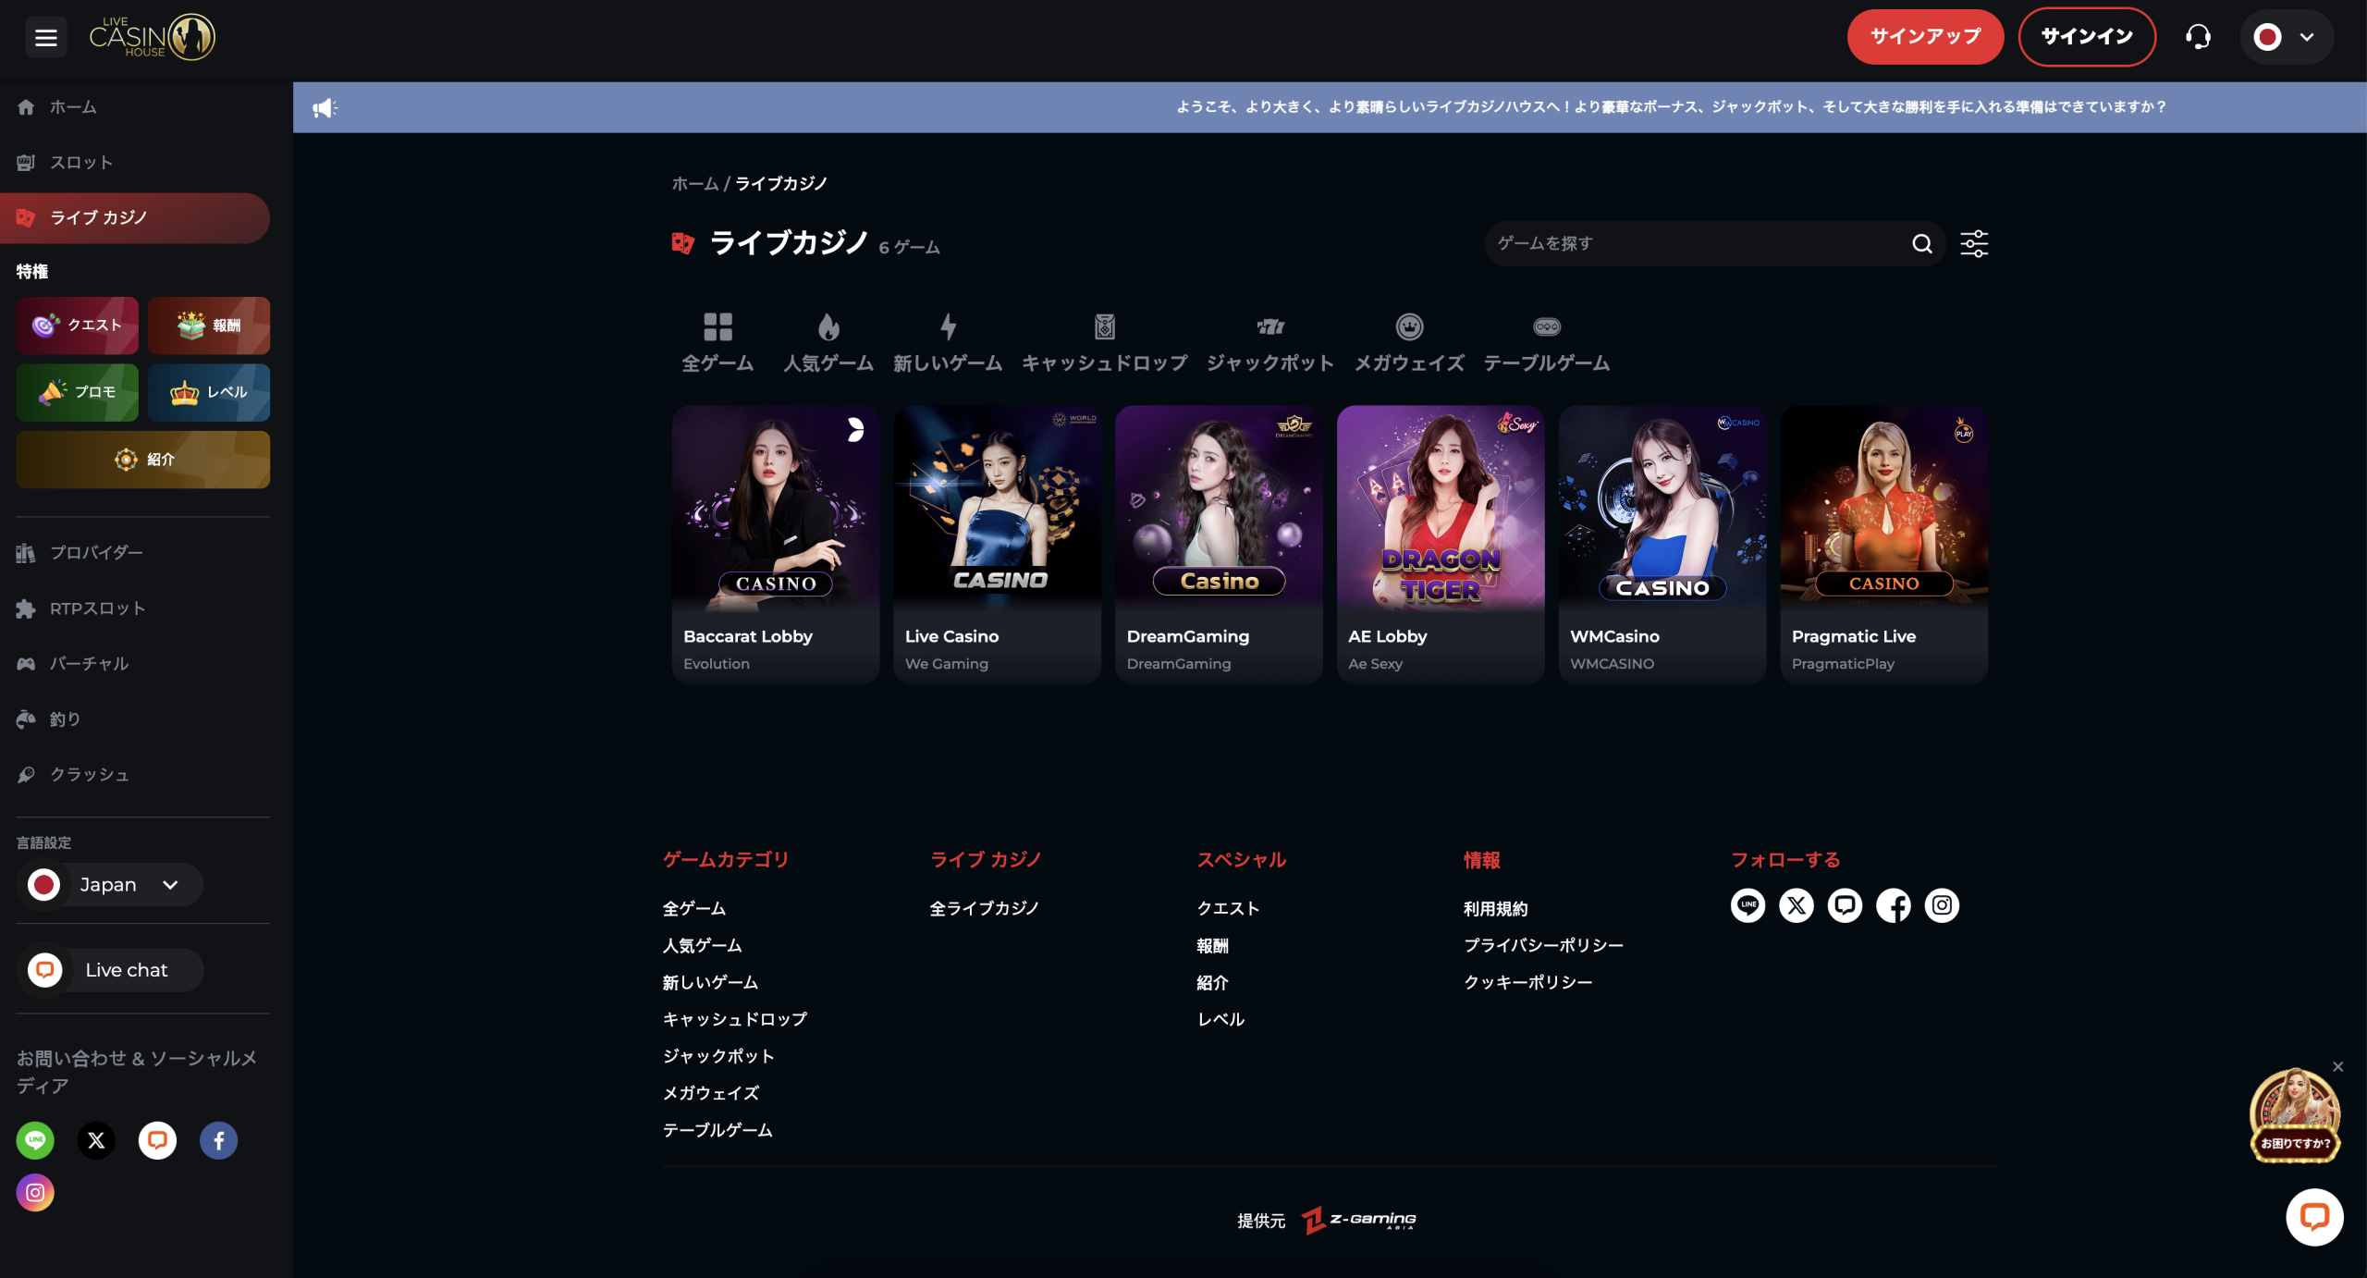Click the search magnifier icon in the game search bar
The image size is (2367, 1278).
tap(1921, 243)
